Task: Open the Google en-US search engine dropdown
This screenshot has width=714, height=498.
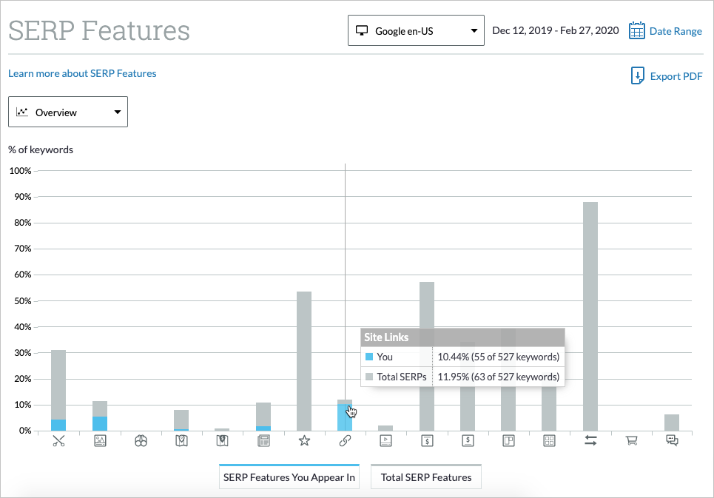Action: tap(415, 30)
